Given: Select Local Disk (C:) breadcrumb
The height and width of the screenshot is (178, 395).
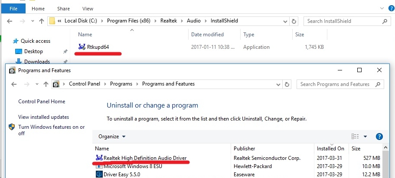Looking at the screenshot, I should [81, 21].
